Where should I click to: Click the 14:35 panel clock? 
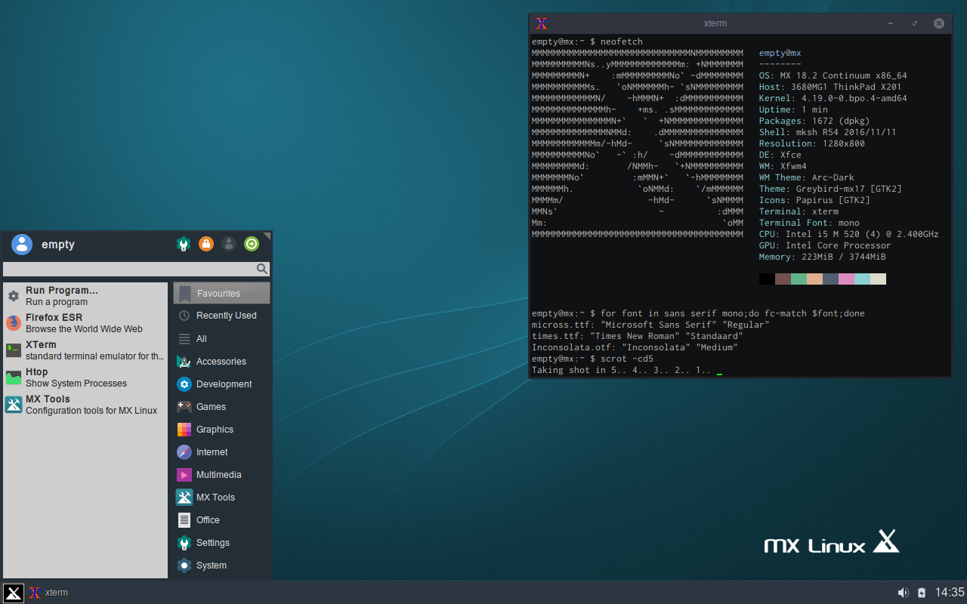click(x=950, y=593)
